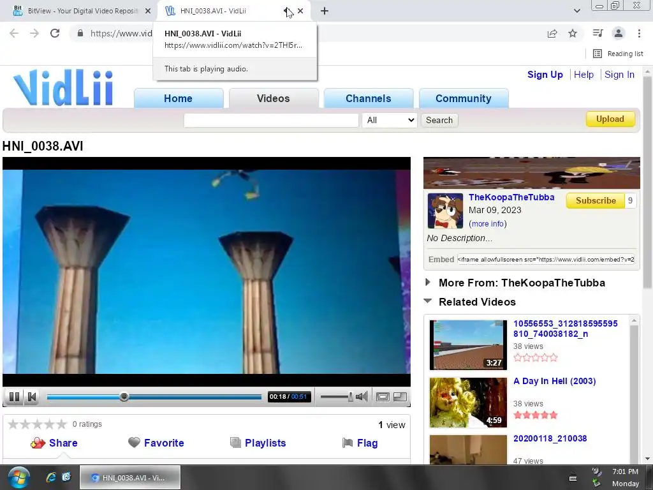Click the yellow Upload button
Screen dimensions: 653x490
[610, 119]
